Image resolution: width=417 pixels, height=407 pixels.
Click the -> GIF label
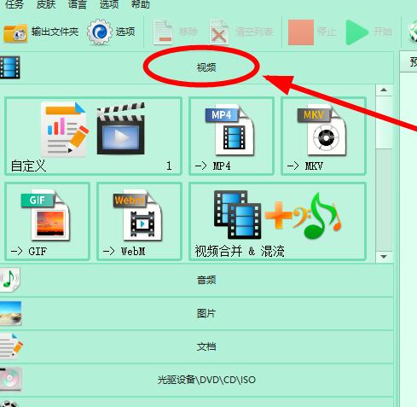pyautogui.click(x=28, y=252)
